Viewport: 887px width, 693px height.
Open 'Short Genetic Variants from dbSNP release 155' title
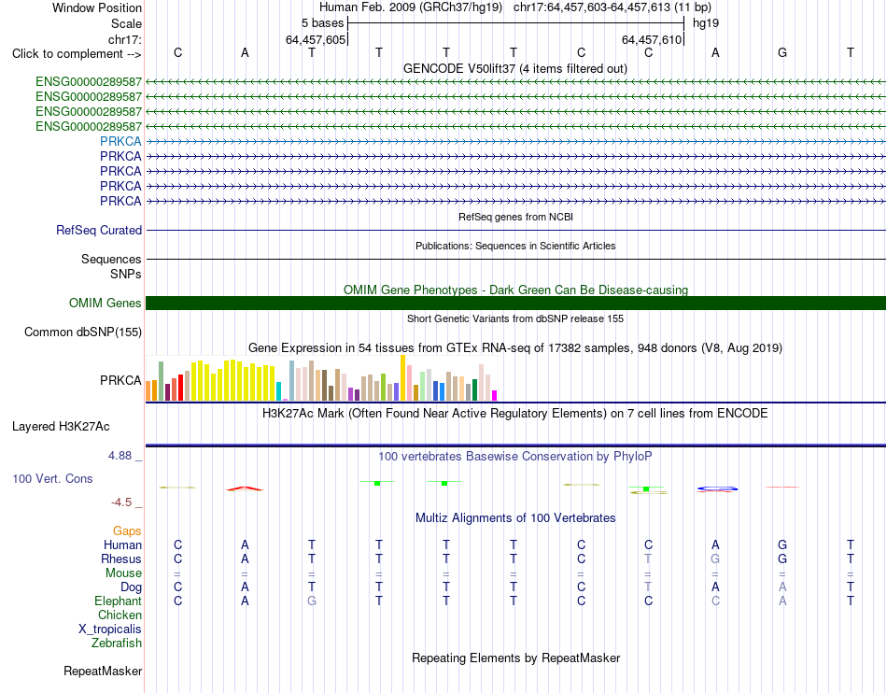tap(515, 318)
